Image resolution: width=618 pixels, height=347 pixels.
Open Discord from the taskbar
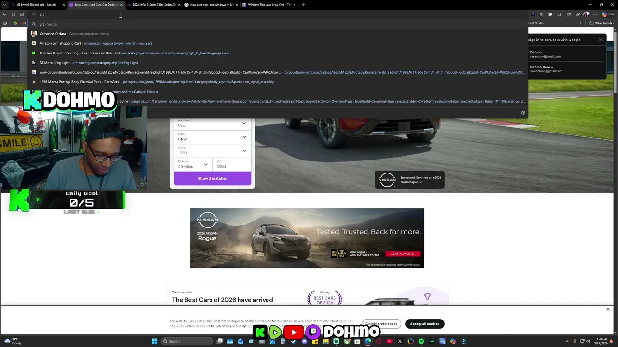click(x=304, y=341)
